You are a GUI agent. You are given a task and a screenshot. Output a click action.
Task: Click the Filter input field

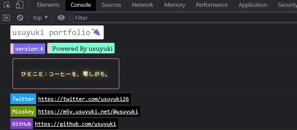tap(185, 18)
